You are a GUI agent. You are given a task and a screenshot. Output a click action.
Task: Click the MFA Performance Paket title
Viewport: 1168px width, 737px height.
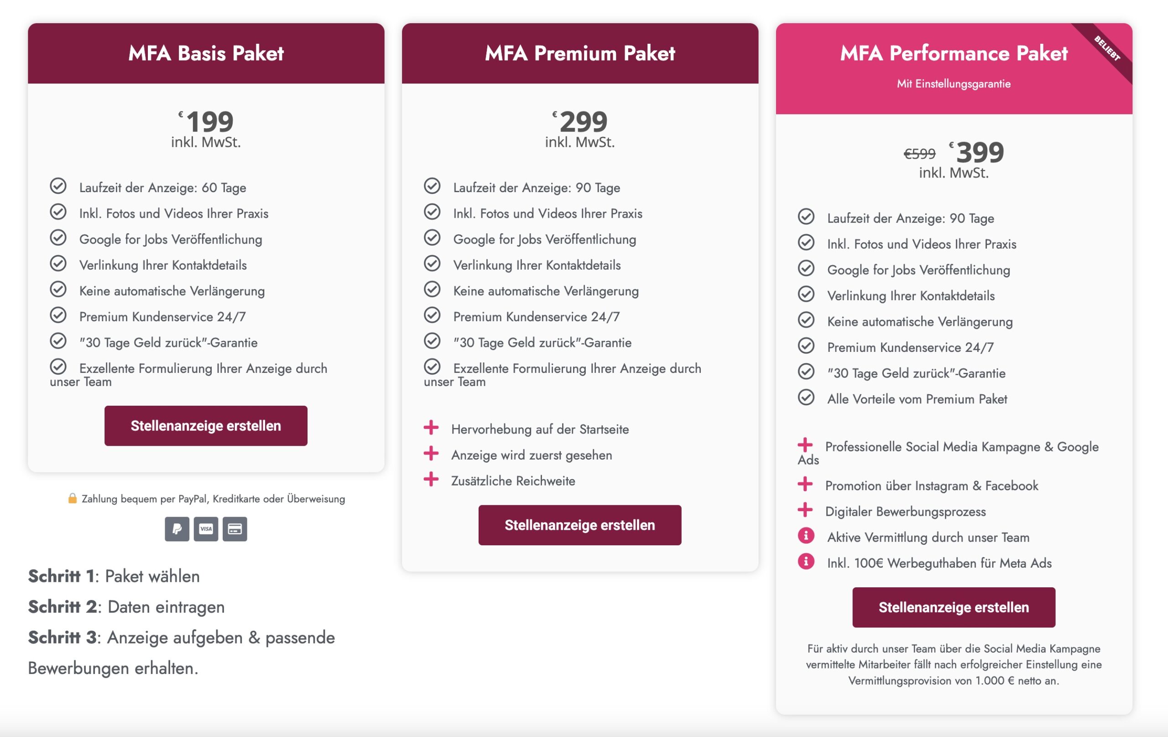(953, 53)
